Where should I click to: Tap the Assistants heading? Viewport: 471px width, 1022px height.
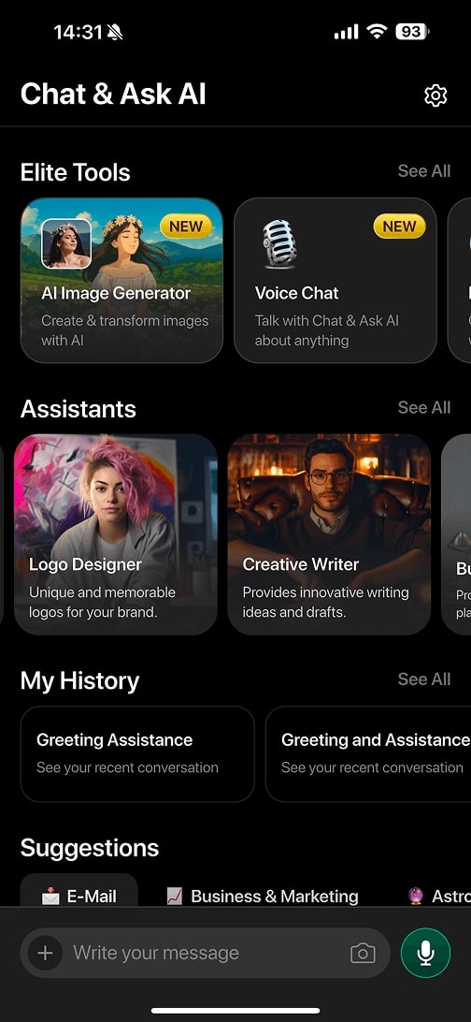click(x=78, y=409)
